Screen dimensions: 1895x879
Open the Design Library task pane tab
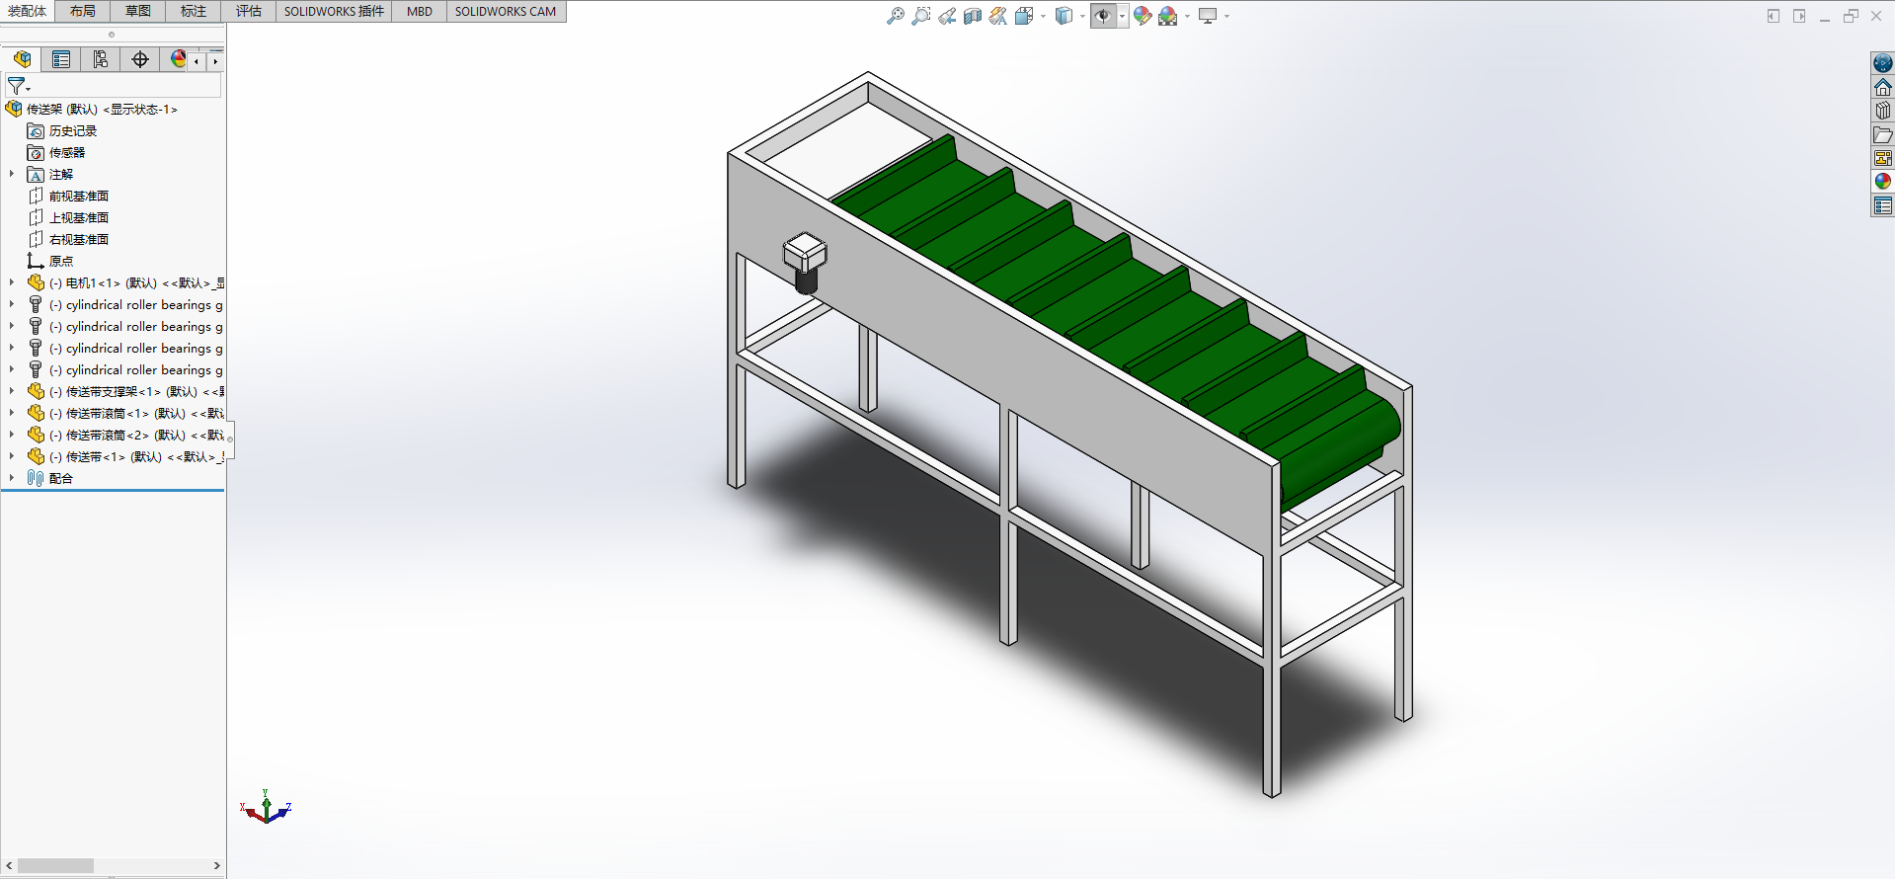coord(1883,111)
